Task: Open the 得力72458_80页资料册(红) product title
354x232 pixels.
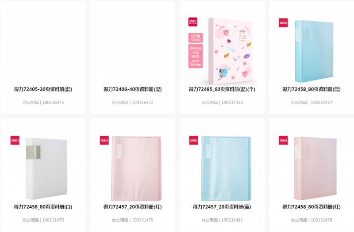Action: pos(312,207)
